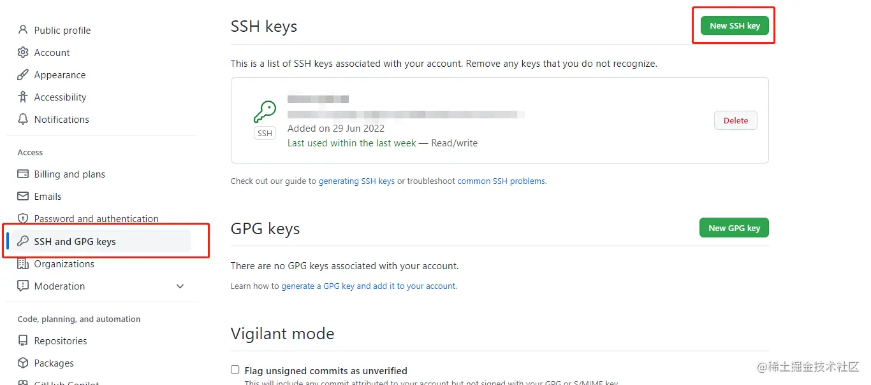The width and height of the screenshot is (871, 385).
Task: Open generate a GPG key link
Action: tap(369, 286)
